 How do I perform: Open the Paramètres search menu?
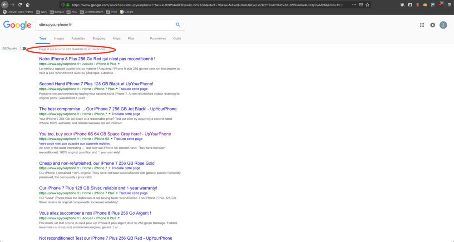[x=158, y=39]
